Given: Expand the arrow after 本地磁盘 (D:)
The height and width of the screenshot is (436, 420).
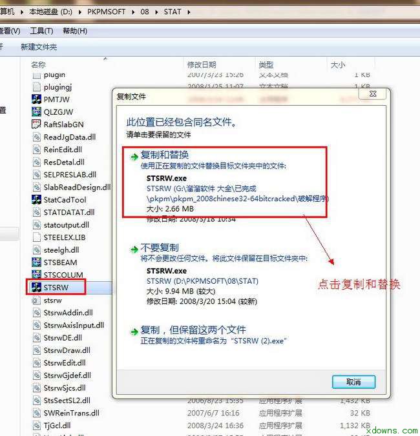Looking at the screenshot, I should pos(80,12).
